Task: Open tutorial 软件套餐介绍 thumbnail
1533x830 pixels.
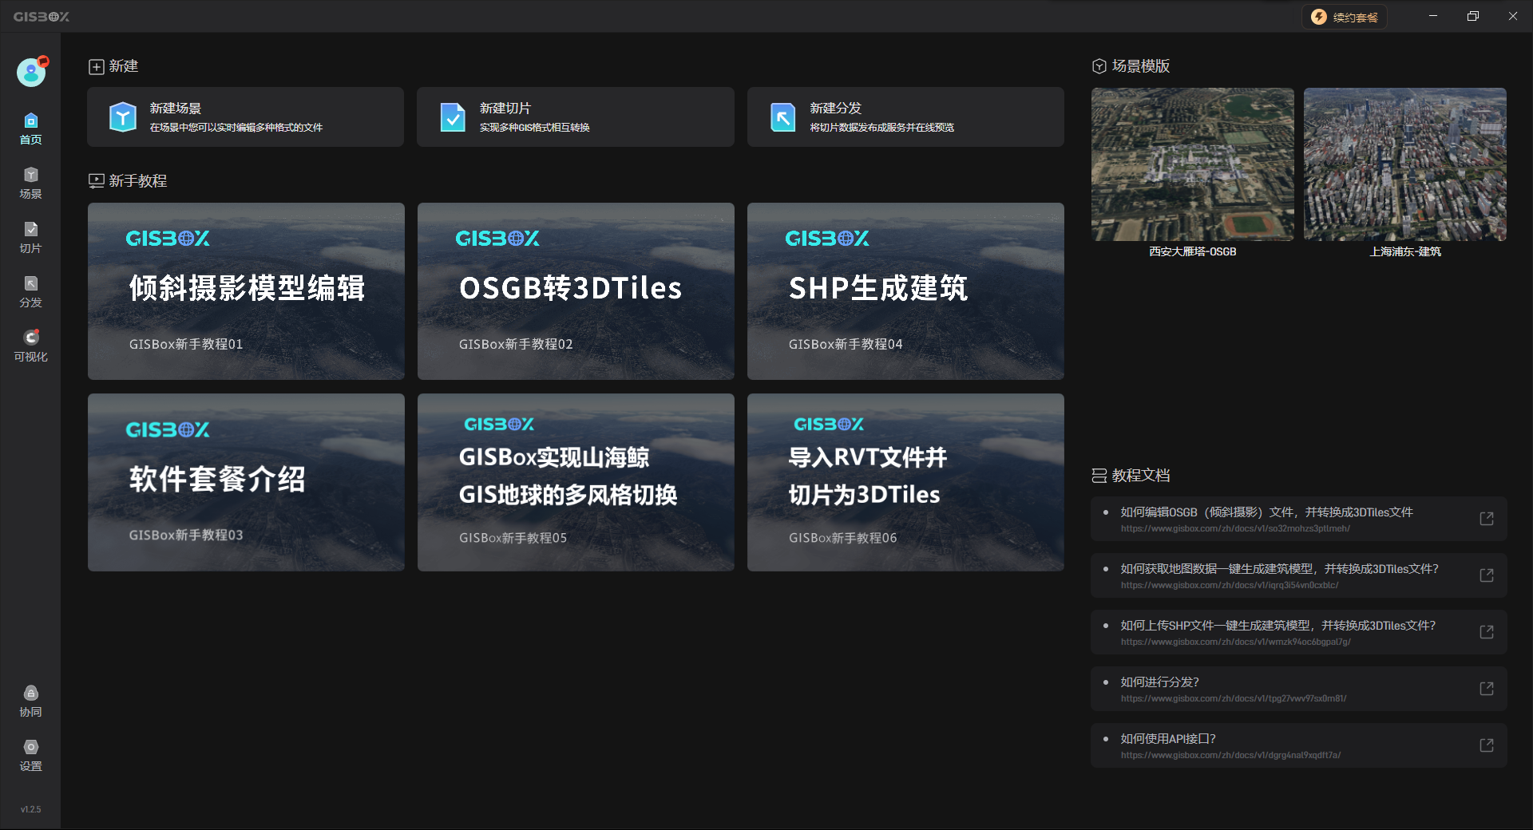Action: tap(246, 482)
